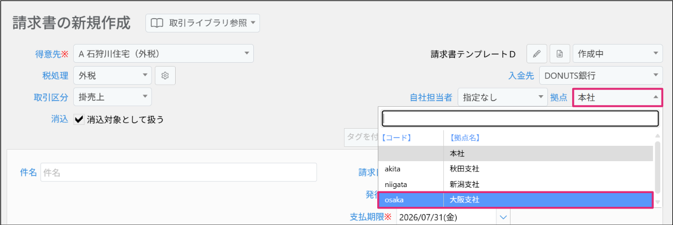Select 秋田支社 from the location list
Viewport: 673px width, 225px height.
(x=515, y=169)
